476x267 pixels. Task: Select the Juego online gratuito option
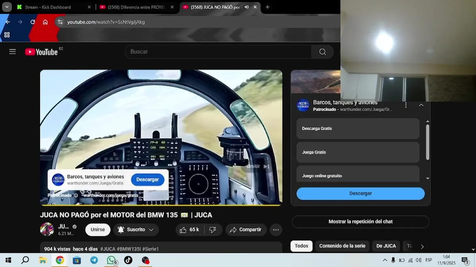(x=358, y=174)
